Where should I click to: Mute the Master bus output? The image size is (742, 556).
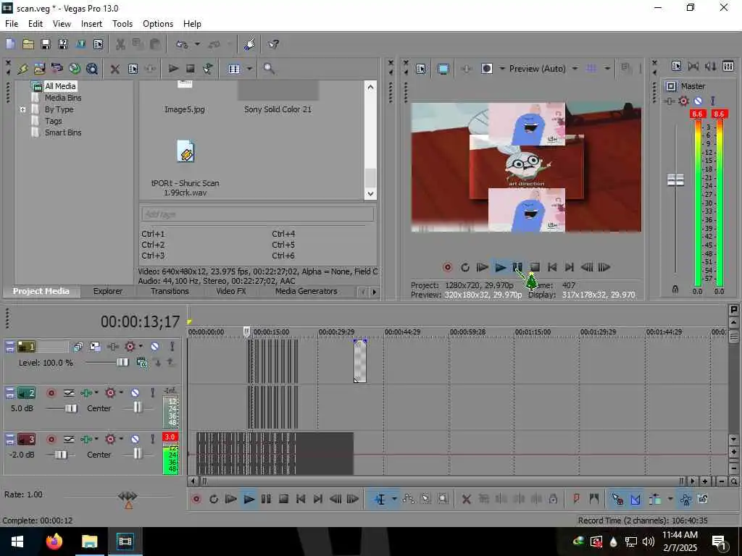[698, 101]
